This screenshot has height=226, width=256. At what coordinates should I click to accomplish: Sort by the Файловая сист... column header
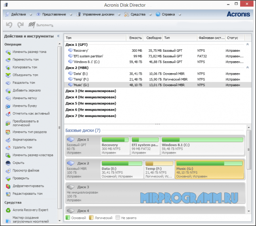click(211, 38)
